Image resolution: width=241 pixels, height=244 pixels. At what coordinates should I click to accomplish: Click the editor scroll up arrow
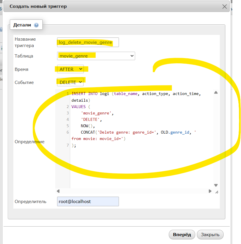click(216, 92)
